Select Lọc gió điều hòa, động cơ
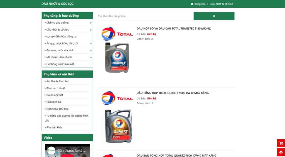Image resolution: width=285 pixels, height=157 pixels. [62, 36]
